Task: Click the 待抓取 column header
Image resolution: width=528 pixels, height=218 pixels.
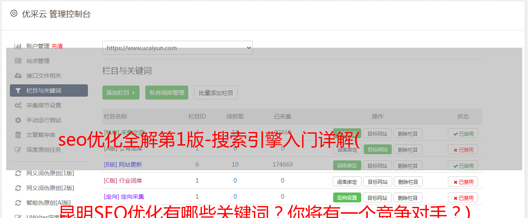Action: [x=235, y=116]
